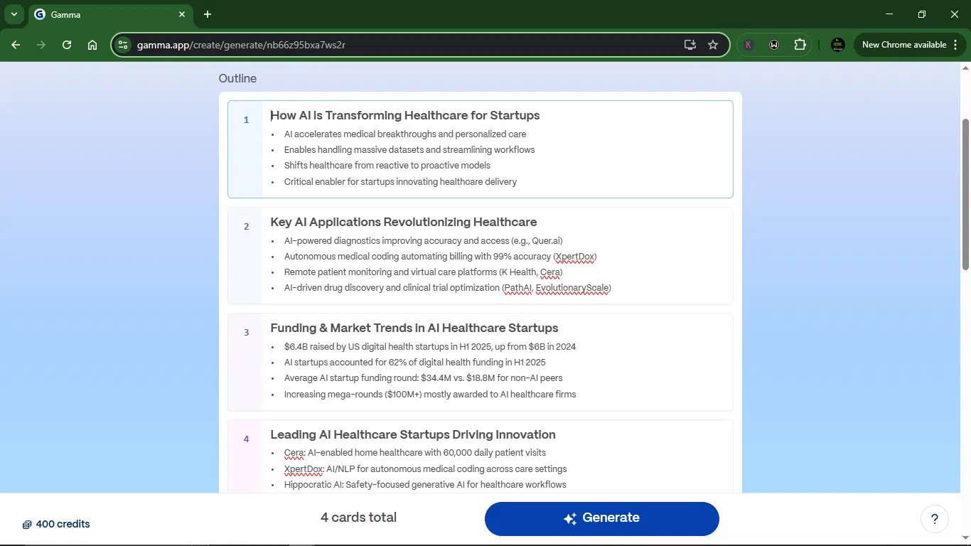The width and height of the screenshot is (971, 546).
Task: Select card number 4 handle
Action: (x=246, y=456)
